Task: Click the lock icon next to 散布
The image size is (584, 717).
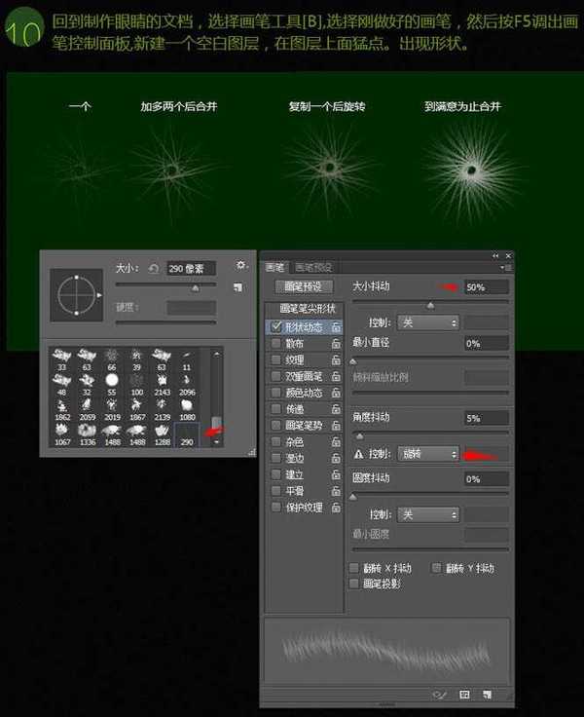Action: click(x=336, y=344)
